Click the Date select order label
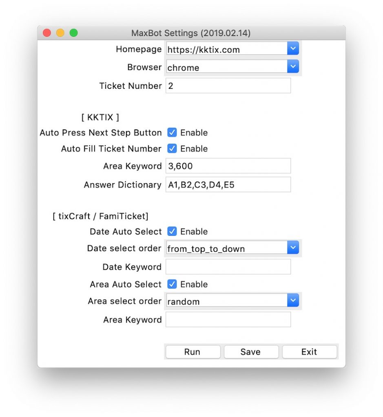The width and height of the screenshot is (383, 417). (124, 248)
